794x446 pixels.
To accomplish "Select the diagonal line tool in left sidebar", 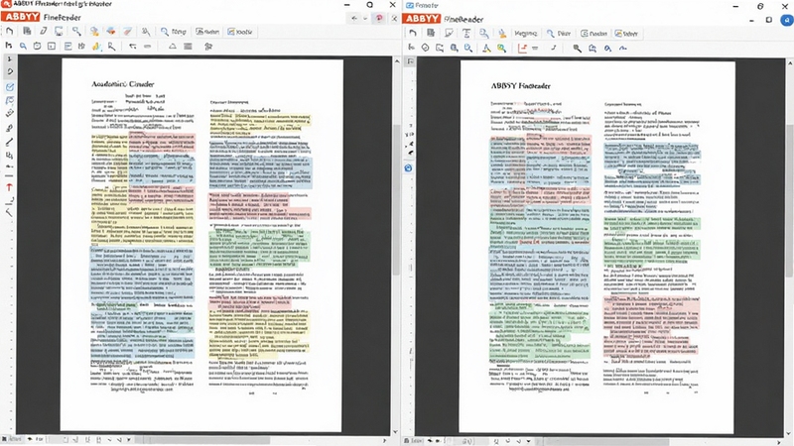I will 9,143.
